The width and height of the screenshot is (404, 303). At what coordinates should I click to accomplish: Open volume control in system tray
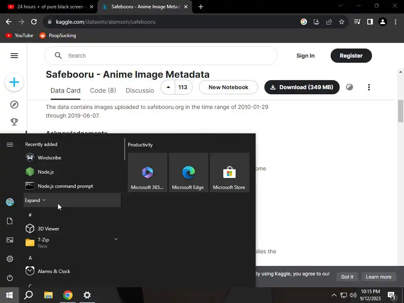353,295
